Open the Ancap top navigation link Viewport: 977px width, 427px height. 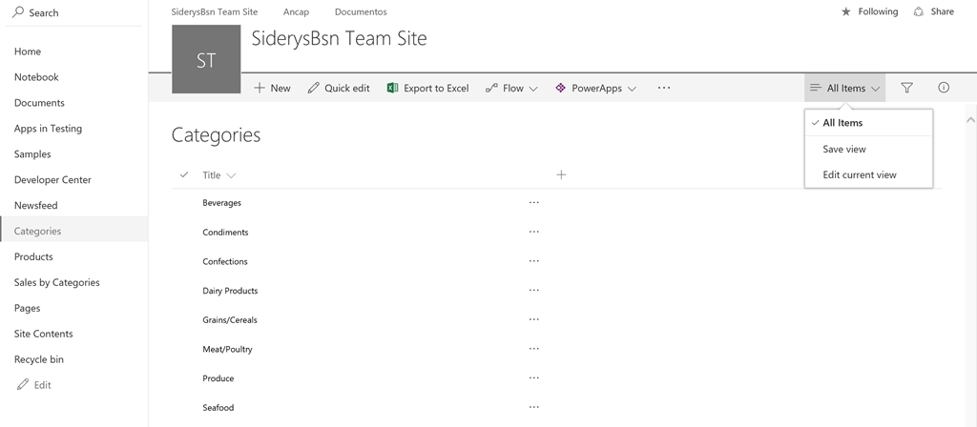click(296, 11)
